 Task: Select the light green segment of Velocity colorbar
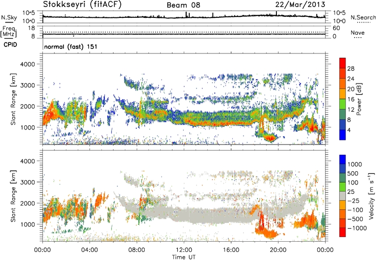click(343, 187)
